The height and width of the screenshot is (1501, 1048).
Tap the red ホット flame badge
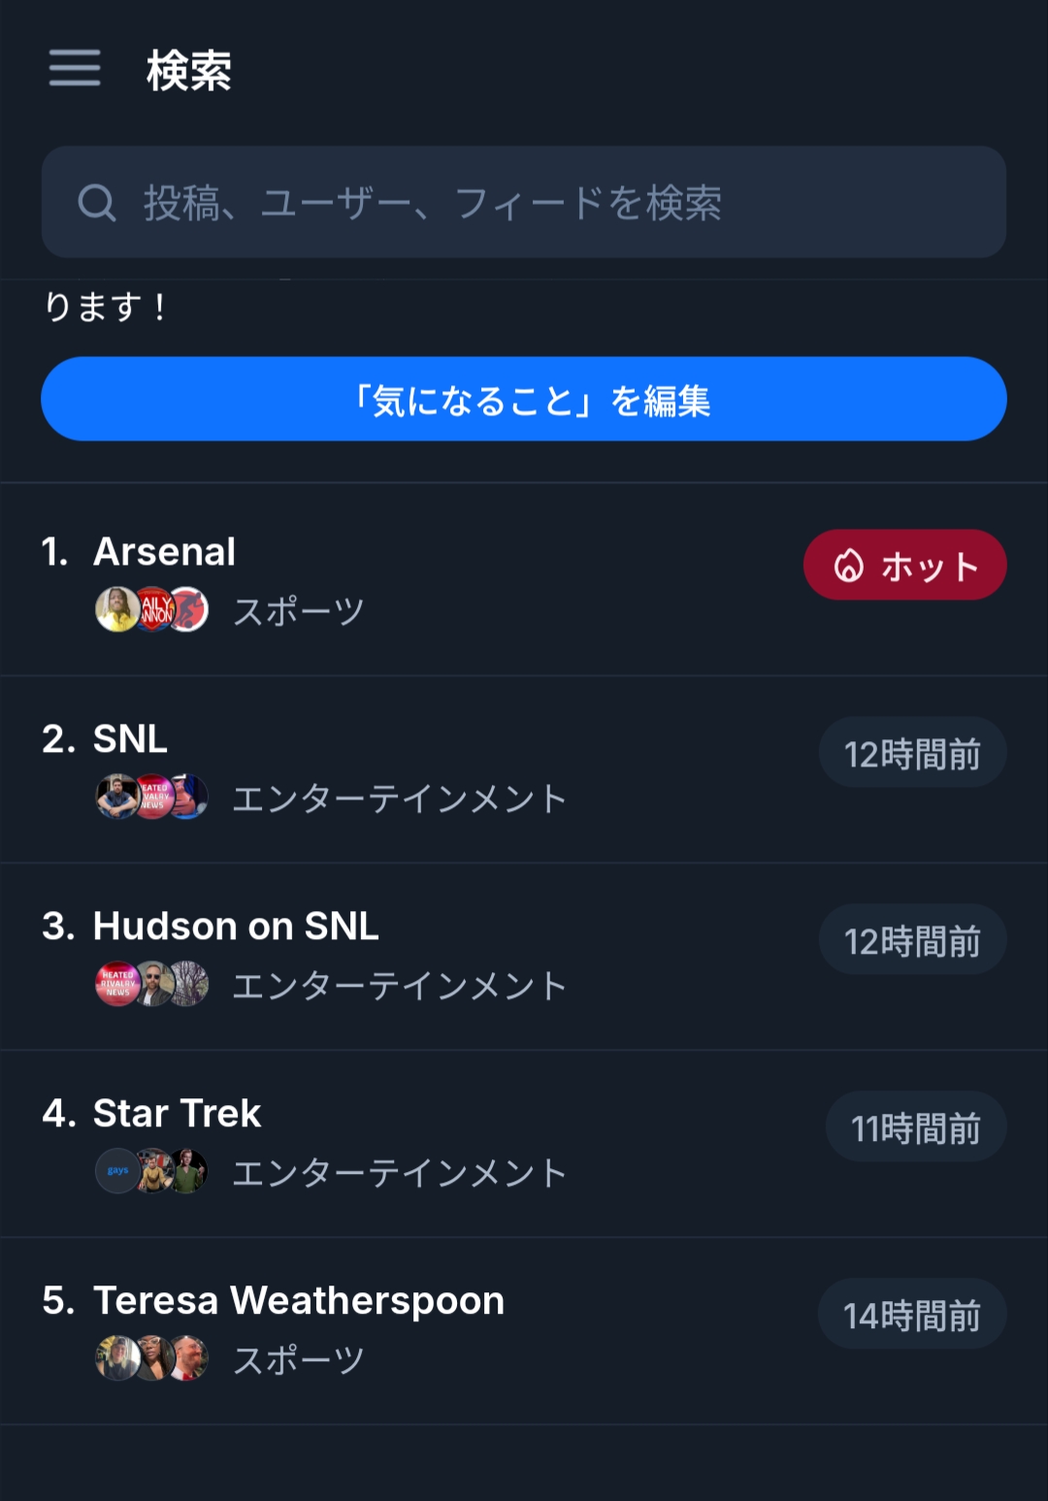pyautogui.click(x=904, y=565)
